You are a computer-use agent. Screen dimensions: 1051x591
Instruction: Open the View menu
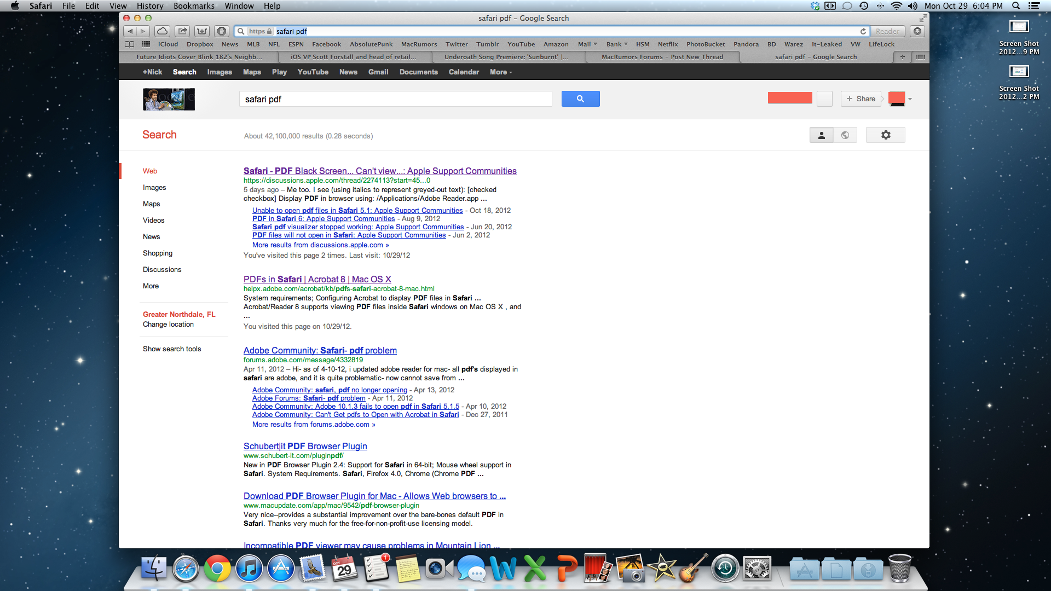(x=118, y=6)
